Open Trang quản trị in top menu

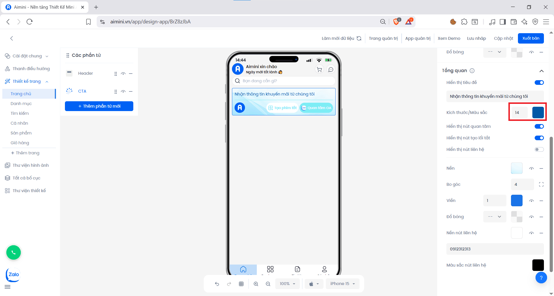pos(383,38)
